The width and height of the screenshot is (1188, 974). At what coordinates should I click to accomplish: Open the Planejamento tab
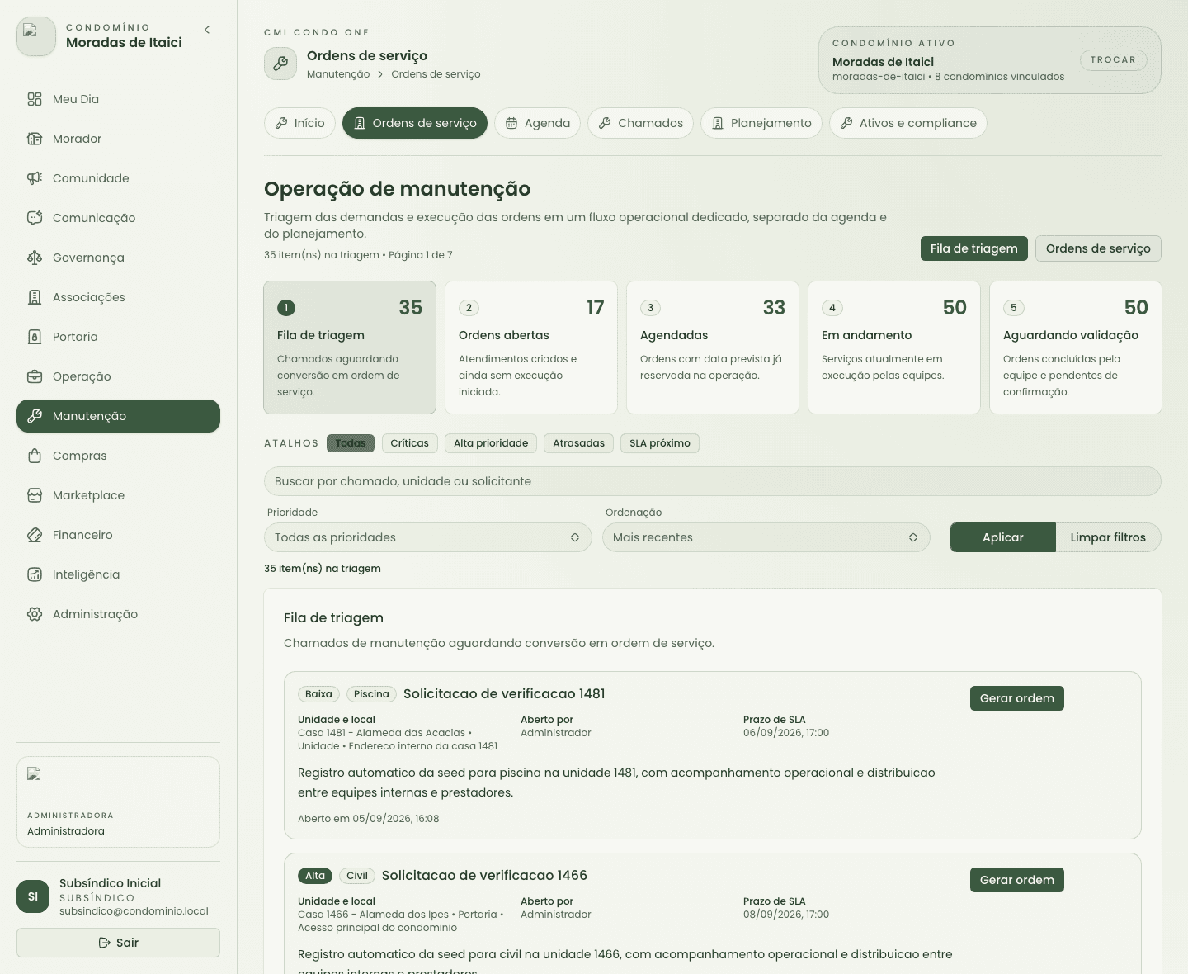(761, 123)
